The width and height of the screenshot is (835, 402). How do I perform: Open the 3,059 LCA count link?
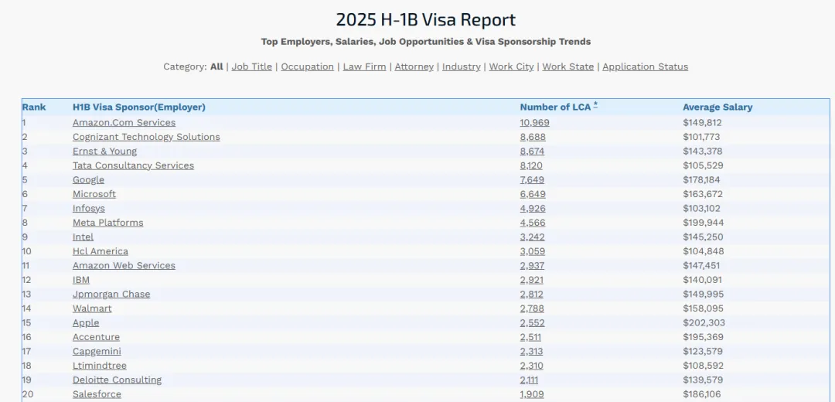tap(533, 251)
